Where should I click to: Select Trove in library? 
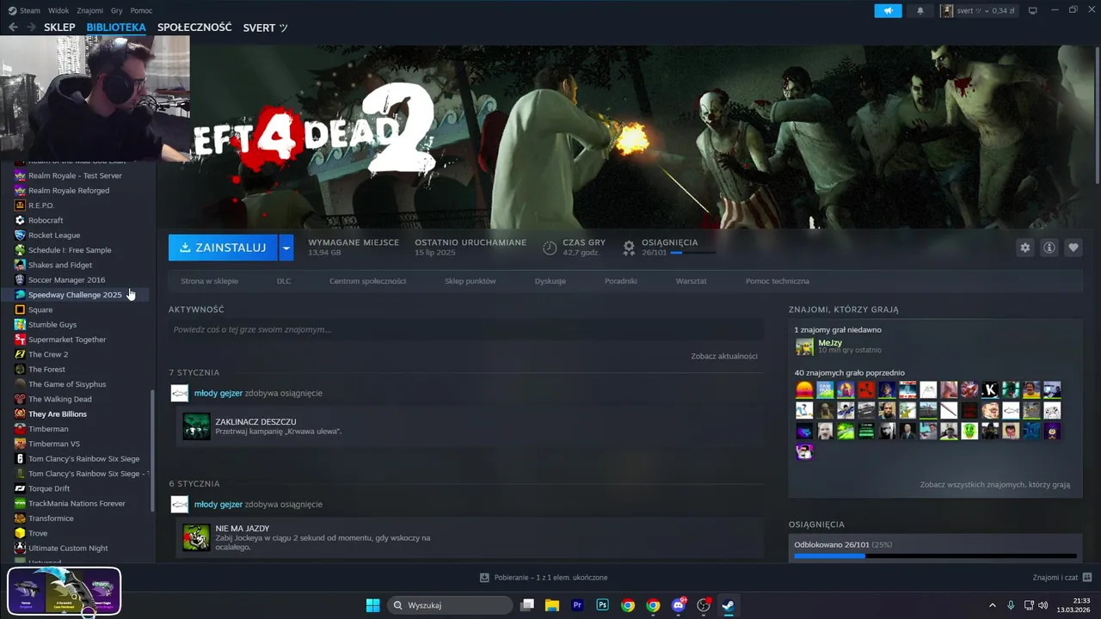point(38,534)
